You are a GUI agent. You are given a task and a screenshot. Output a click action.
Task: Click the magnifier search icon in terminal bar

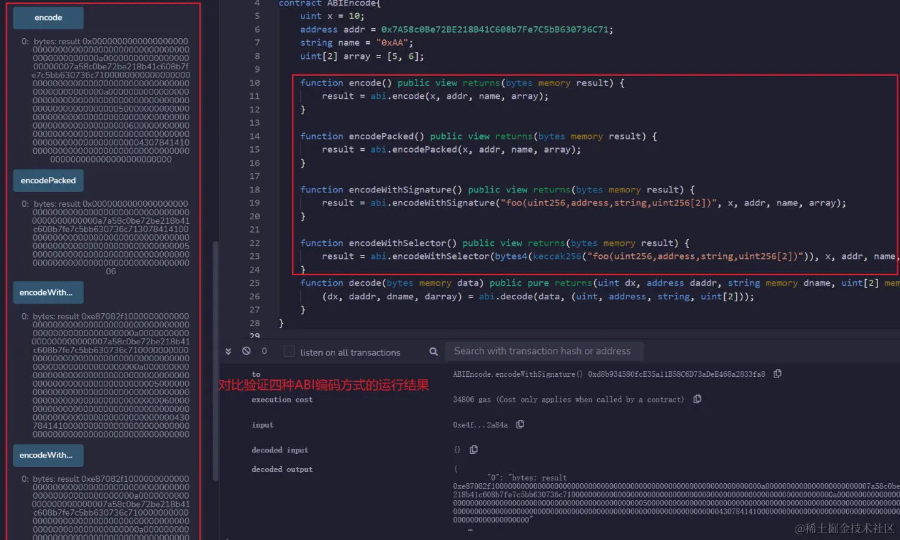click(x=433, y=352)
